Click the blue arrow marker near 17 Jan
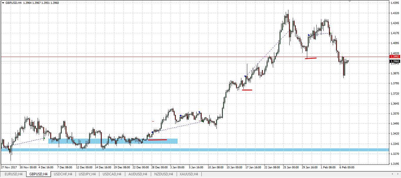Screen dimensions: 401x178 click(x=245, y=76)
